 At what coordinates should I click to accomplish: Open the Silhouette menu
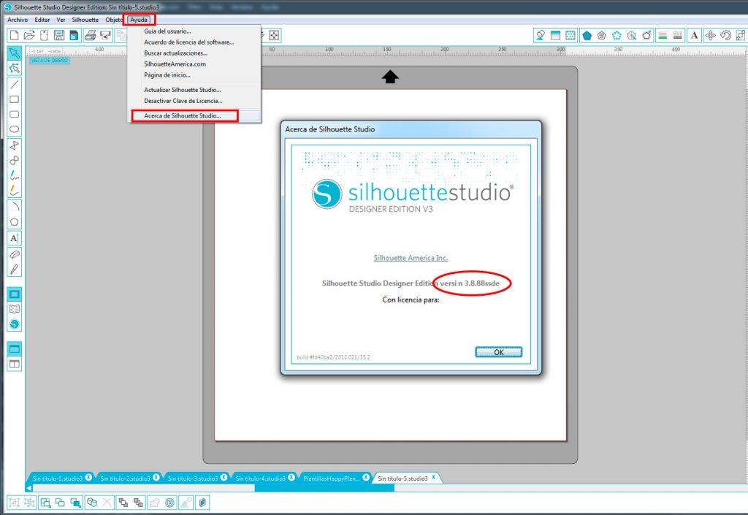(85, 20)
